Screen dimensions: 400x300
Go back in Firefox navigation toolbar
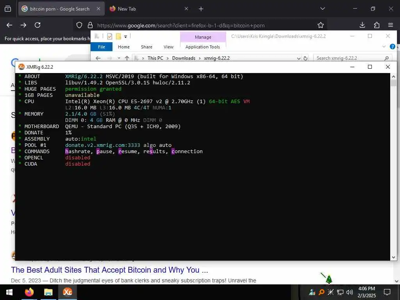click(x=9, y=25)
